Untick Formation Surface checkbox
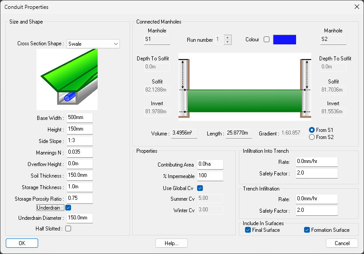Viewport: 364px width, 254px height. [307, 230]
